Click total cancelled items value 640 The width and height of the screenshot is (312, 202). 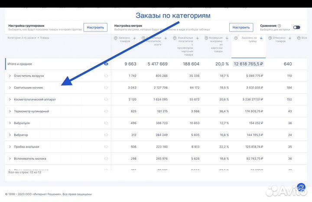288,64
